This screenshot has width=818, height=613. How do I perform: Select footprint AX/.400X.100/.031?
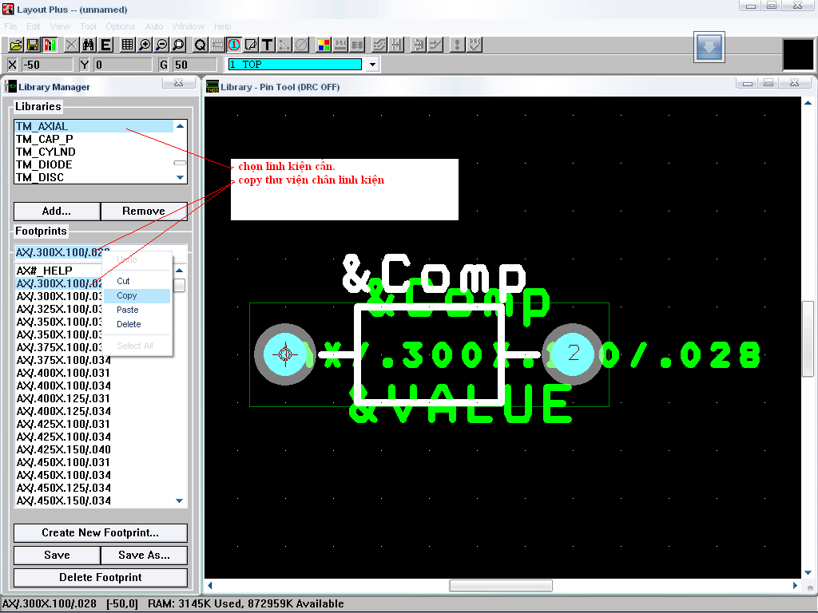(x=94, y=373)
